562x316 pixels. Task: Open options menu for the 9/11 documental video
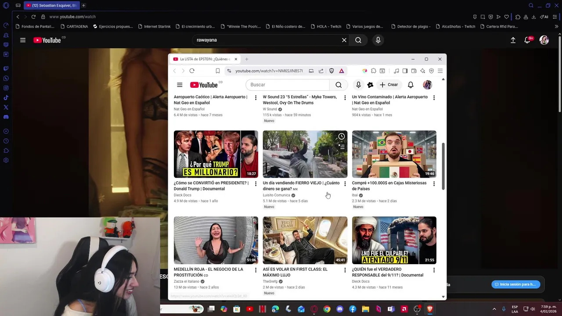[434, 270]
